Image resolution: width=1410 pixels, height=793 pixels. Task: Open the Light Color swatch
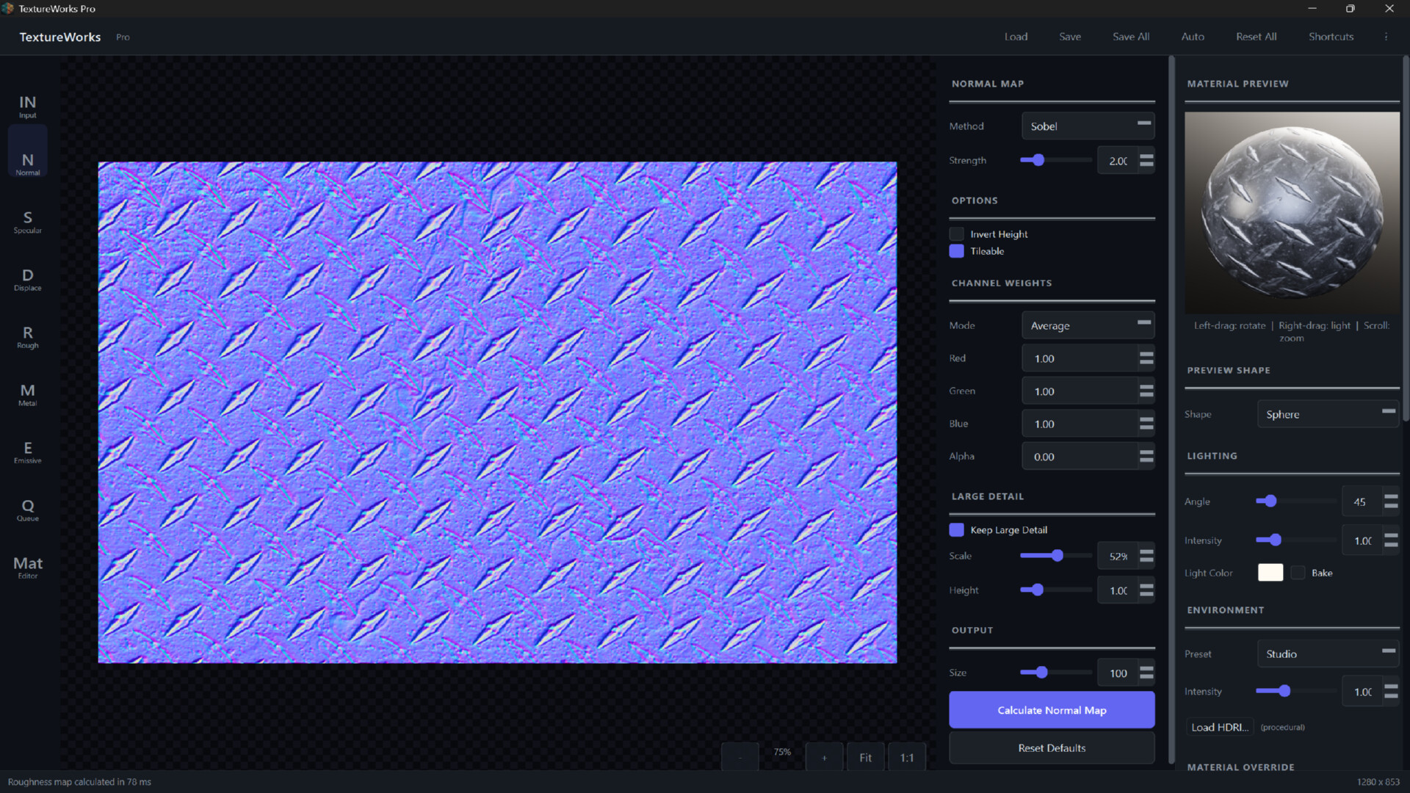pos(1270,572)
